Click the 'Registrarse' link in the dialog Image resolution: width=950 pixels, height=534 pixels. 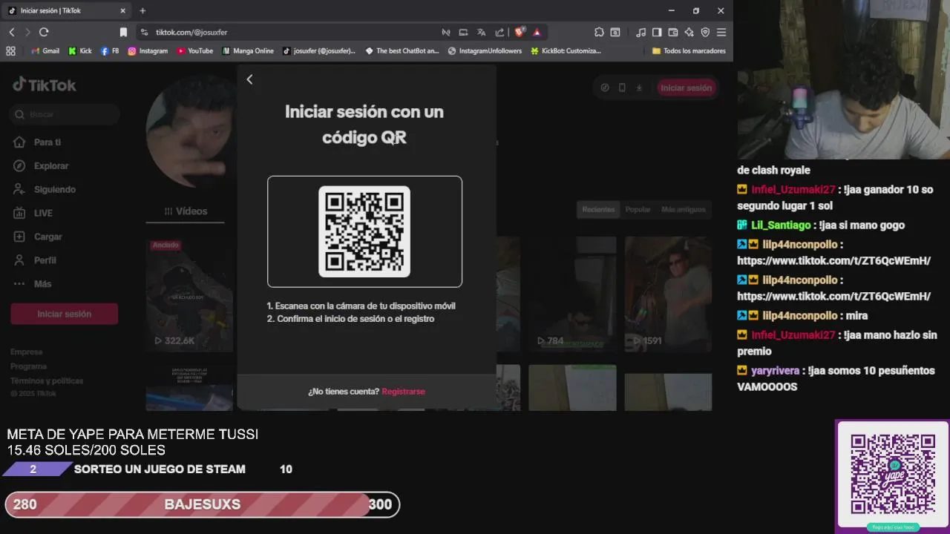pos(403,392)
